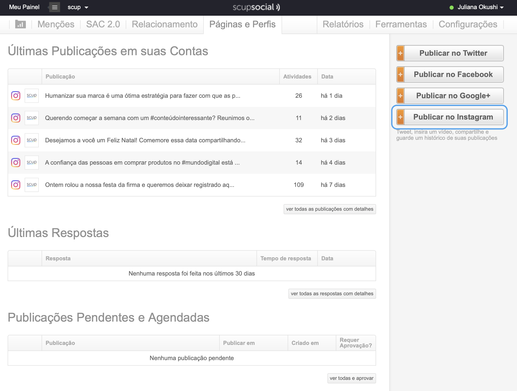Click ver todas as respostas com detalhes

pyautogui.click(x=332, y=294)
